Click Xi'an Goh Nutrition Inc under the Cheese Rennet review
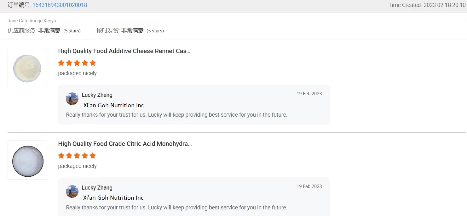This screenshot has height=216, width=467. coord(113,105)
